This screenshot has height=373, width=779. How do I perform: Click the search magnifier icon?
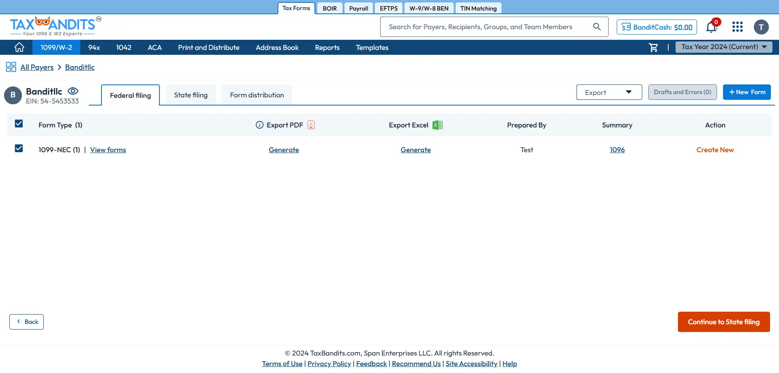tap(597, 27)
